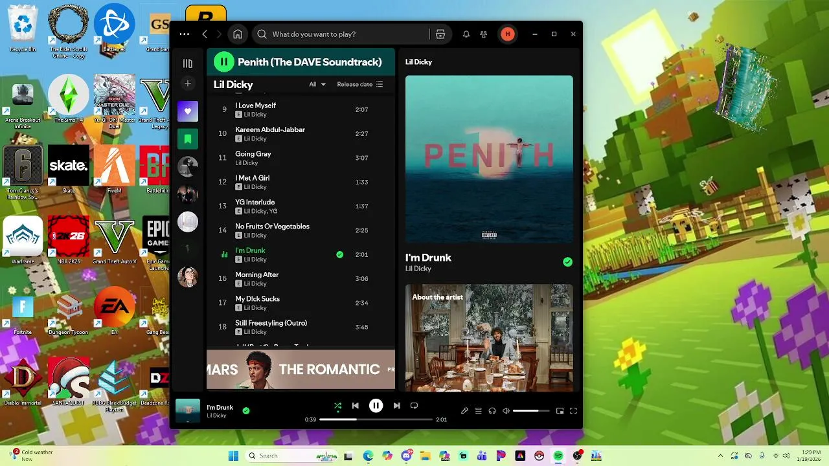Enter full screen mode icon

(573, 411)
